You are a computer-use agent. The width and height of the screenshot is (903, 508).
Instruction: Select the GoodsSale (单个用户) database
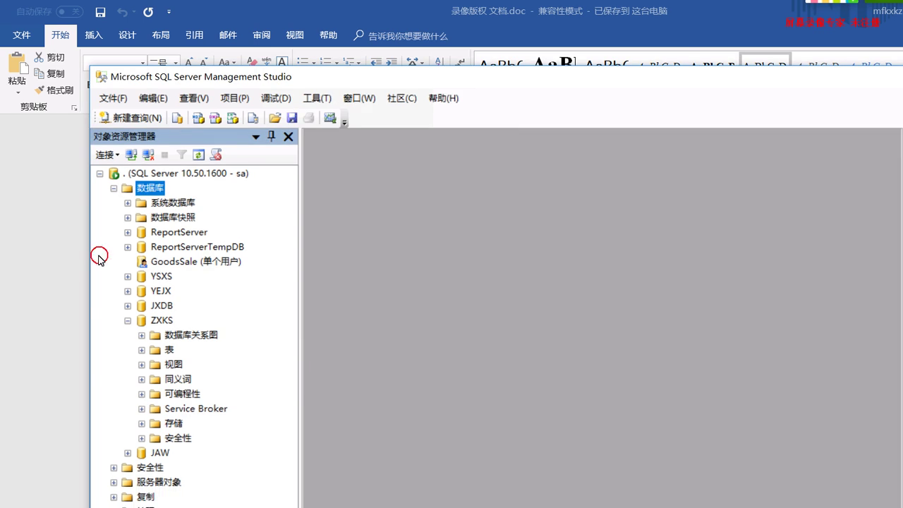click(x=195, y=262)
